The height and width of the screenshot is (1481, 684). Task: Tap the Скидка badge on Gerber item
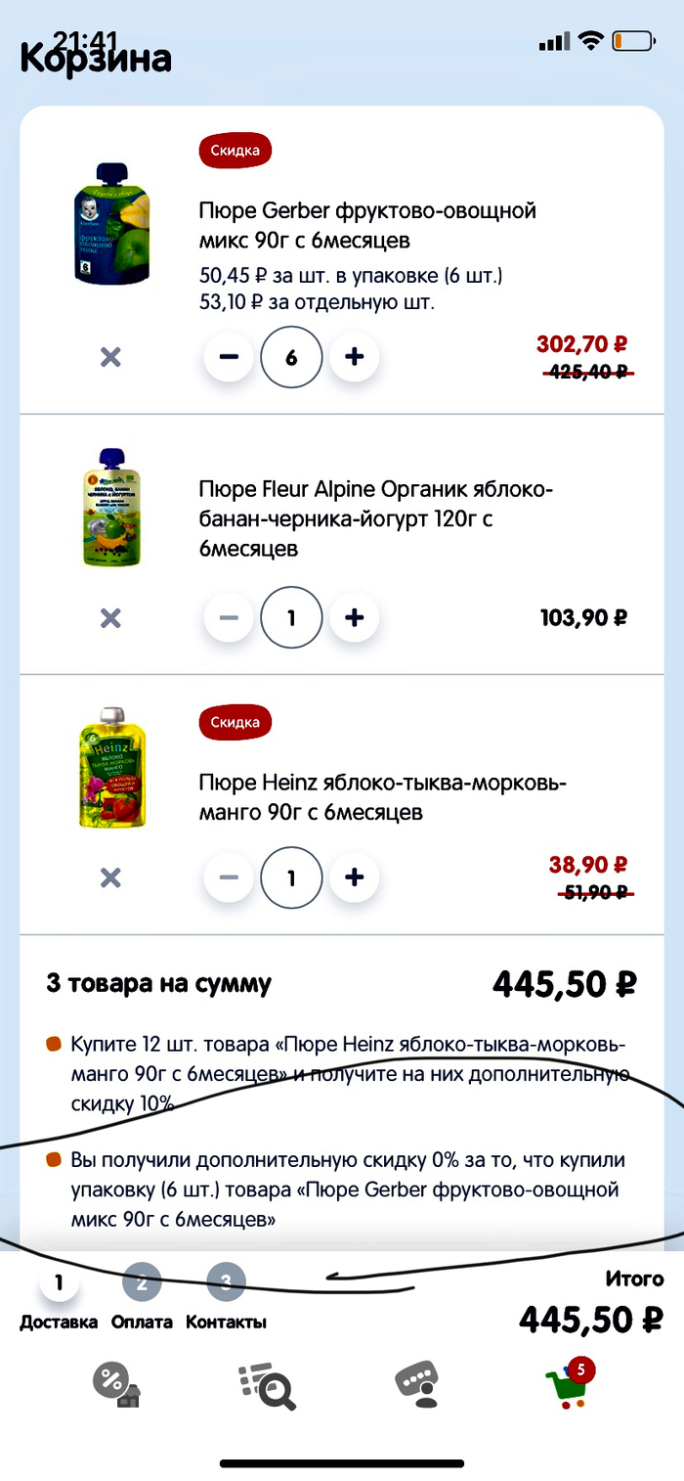tap(235, 150)
